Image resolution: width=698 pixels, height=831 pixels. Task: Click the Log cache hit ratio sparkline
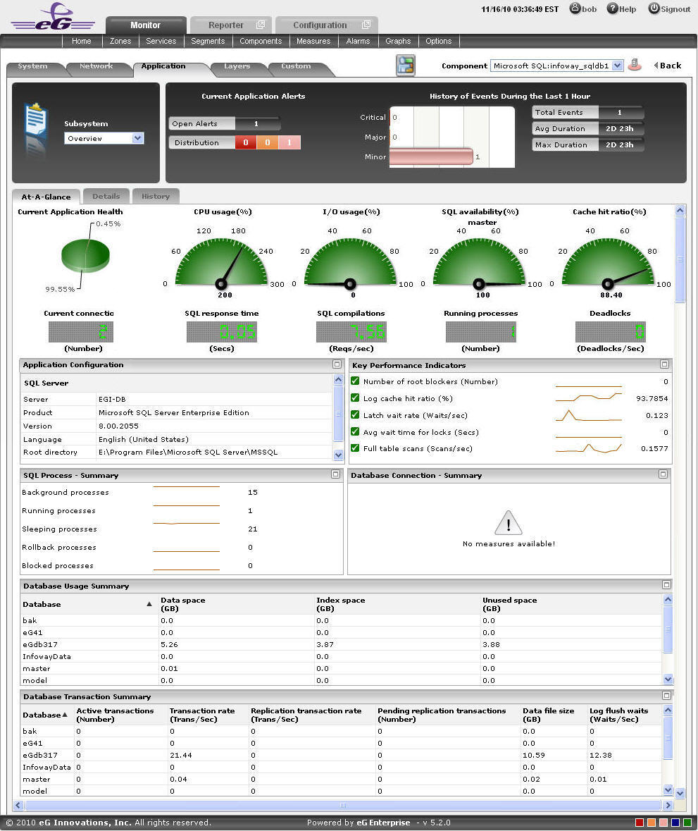pyautogui.click(x=588, y=396)
